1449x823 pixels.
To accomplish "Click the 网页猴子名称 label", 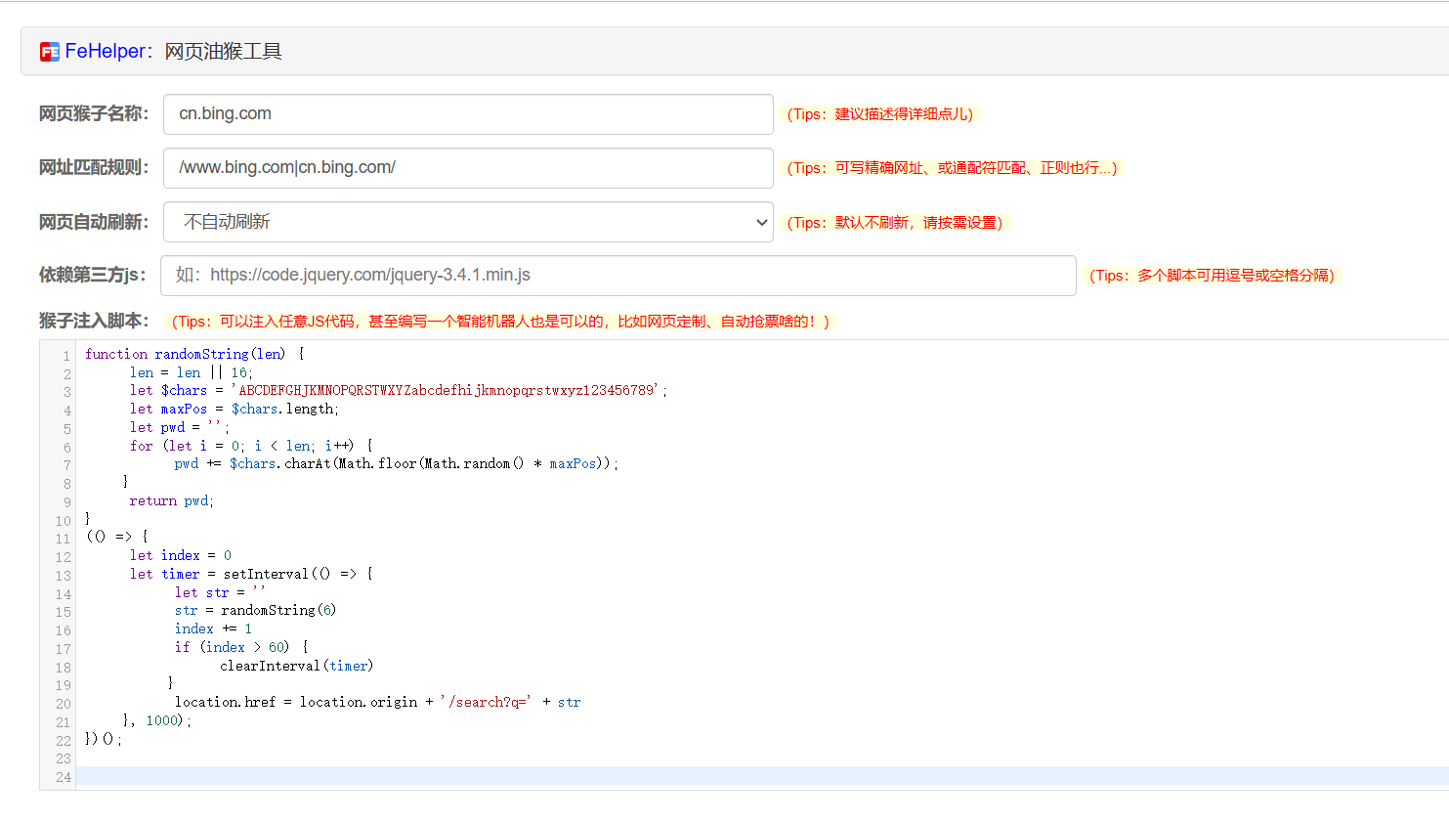I will 94,113.
